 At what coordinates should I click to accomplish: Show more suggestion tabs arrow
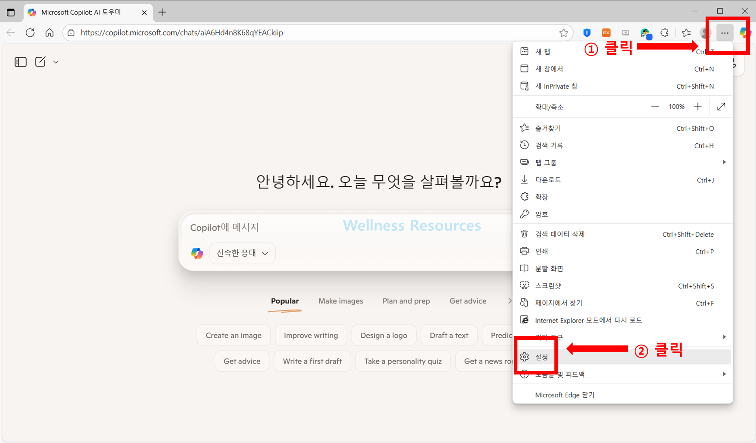510,301
